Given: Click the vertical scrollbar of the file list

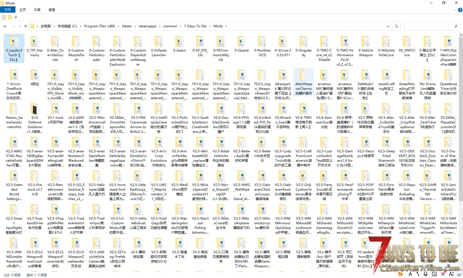Looking at the screenshot, I should tap(461, 110).
